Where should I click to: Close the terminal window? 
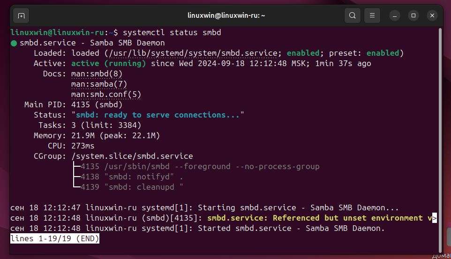pos(432,15)
